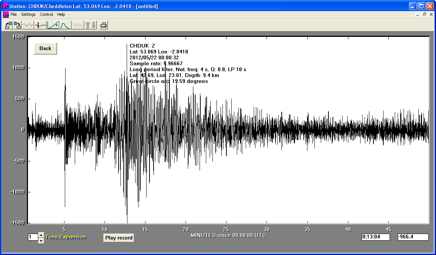Click the Long period filter description text
This screenshot has width=436, height=255.
(x=188, y=69)
